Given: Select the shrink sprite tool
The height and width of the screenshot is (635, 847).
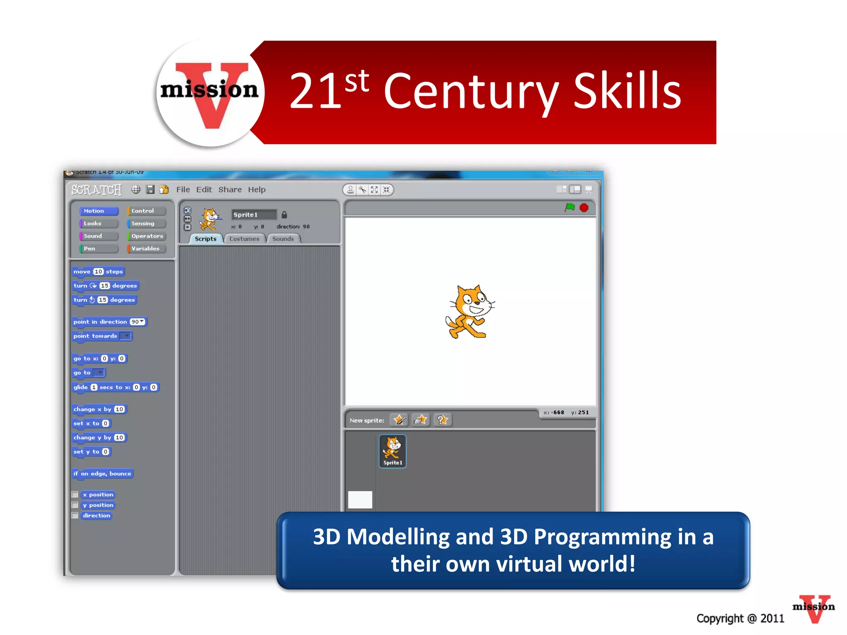Looking at the screenshot, I should click(386, 190).
